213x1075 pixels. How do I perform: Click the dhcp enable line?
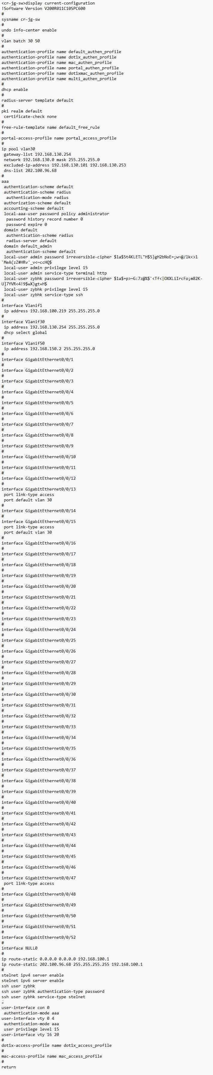(x=15, y=89)
